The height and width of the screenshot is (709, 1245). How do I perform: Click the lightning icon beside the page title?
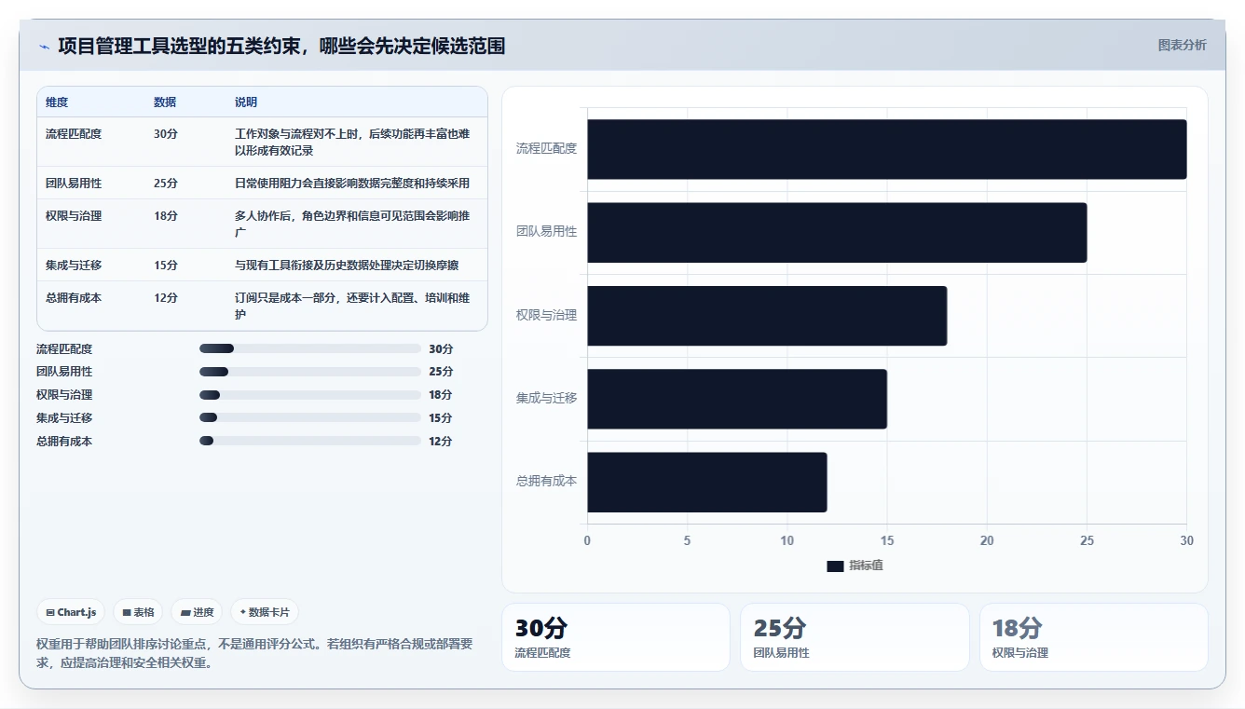point(44,47)
